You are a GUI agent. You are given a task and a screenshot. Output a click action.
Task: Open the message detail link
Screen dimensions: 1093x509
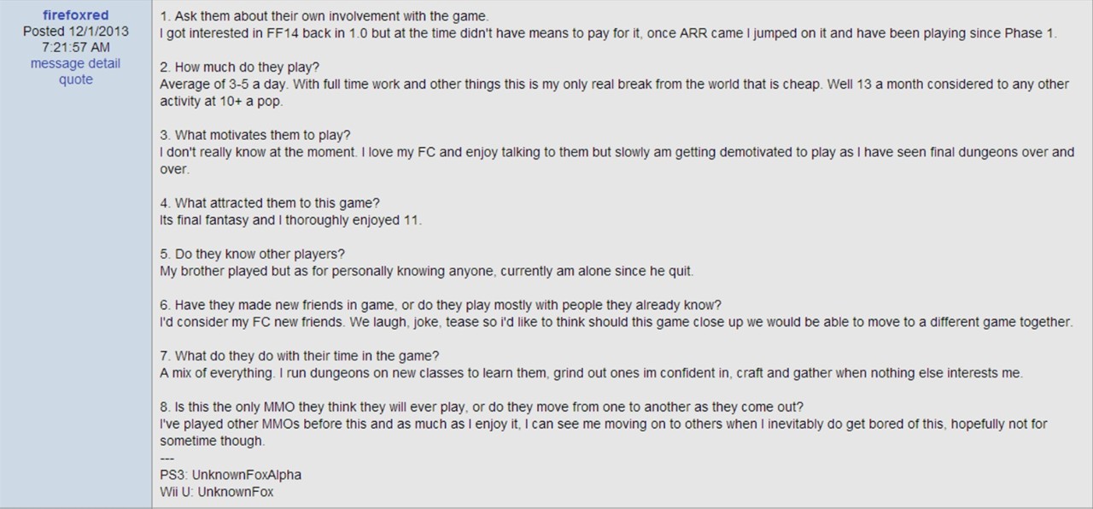[x=75, y=63]
